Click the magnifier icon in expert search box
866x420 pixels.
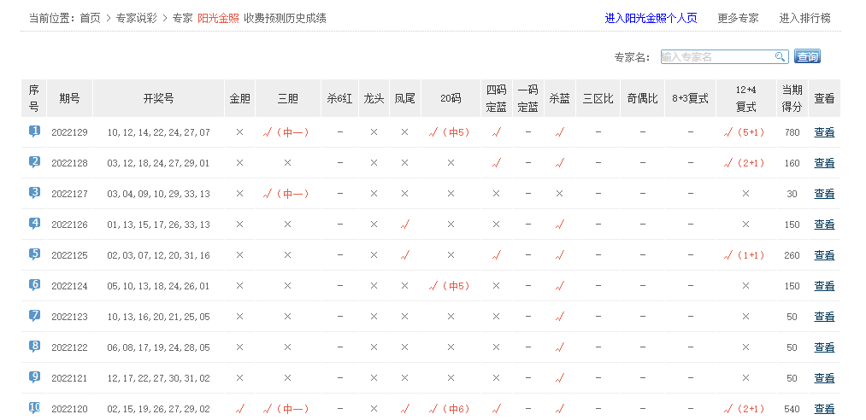pos(780,56)
